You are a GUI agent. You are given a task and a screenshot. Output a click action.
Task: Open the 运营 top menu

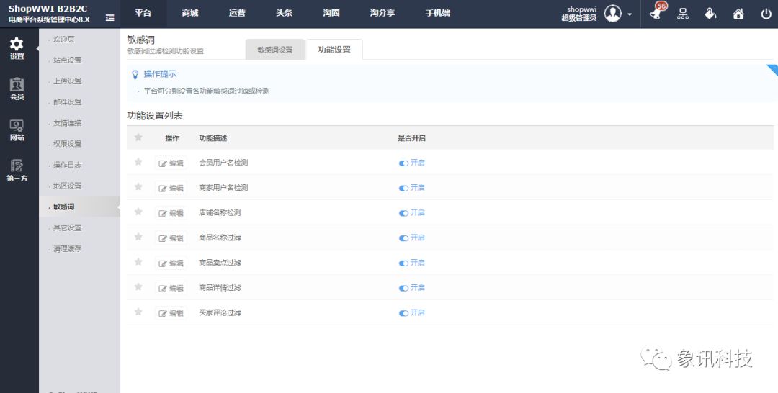tap(237, 14)
